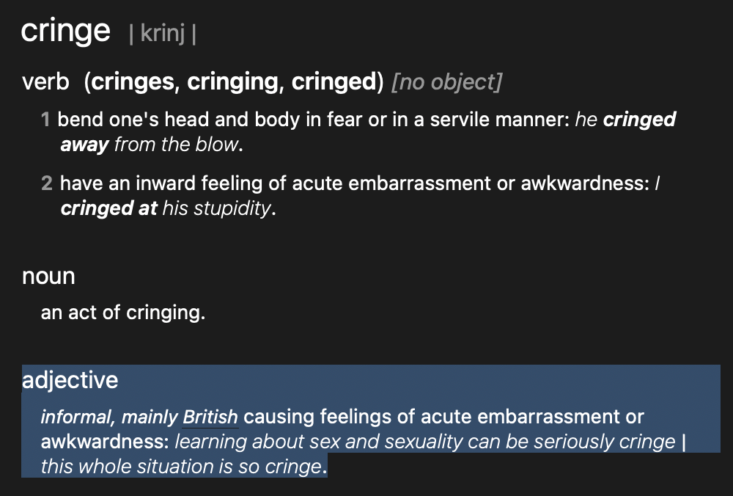This screenshot has width=733, height=496.
Task: Click the definition "an act of cringing"
Action: pyautogui.click(x=122, y=313)
